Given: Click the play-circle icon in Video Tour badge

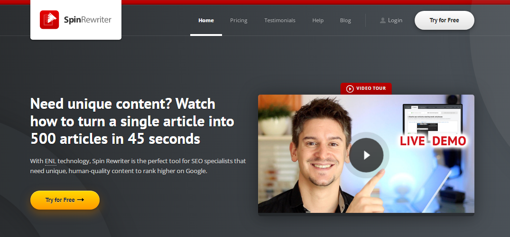Looking at the screenshot, I should pos(350,88).
